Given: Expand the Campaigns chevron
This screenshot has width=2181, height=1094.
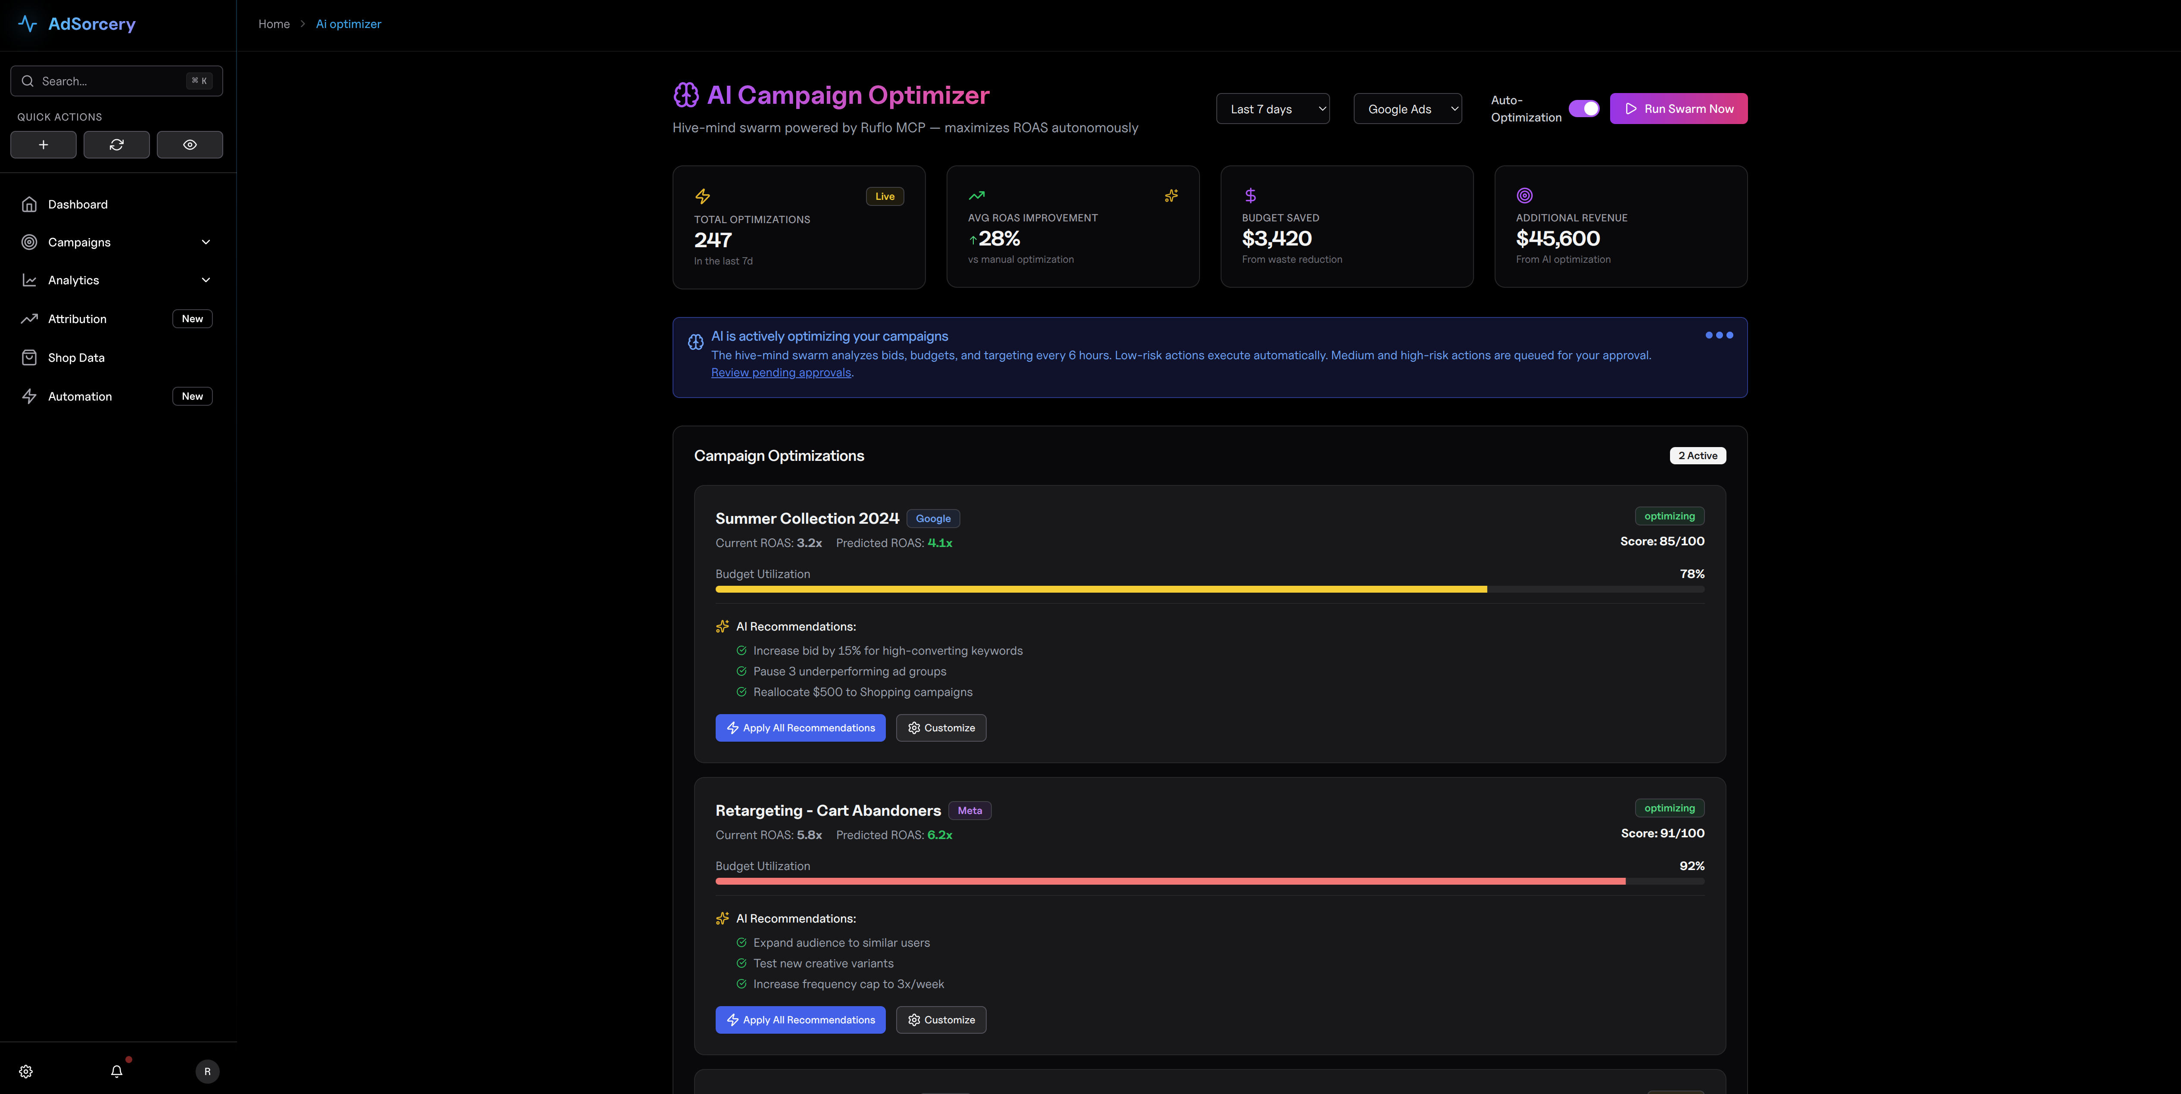Looking at the screenshot, I should click(206, 242).
